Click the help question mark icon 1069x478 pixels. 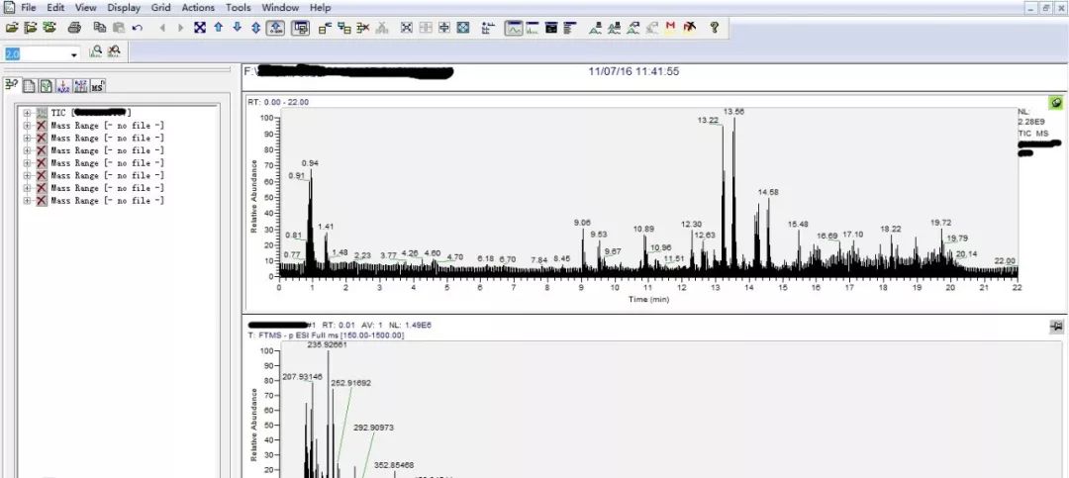[714, 28]
